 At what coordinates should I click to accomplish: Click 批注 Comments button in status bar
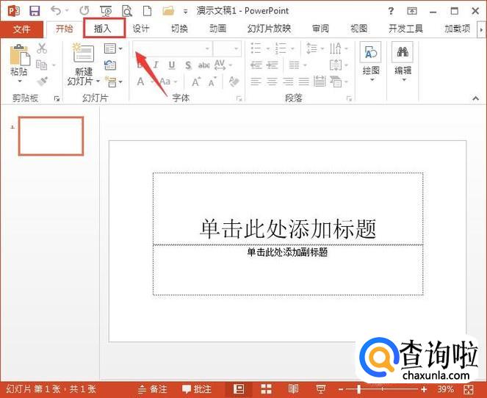pos(197,389)
